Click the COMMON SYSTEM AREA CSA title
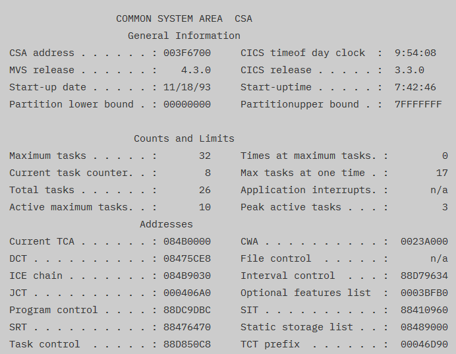This screenshot has width=456, height=354. tap(184, 18)
